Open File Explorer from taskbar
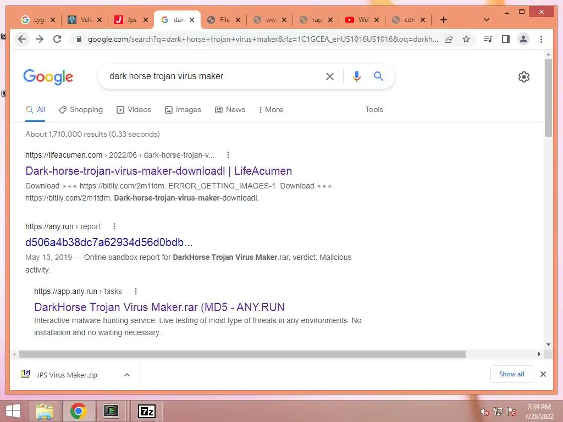Viewport: 563px width, 422px height. 45,411
